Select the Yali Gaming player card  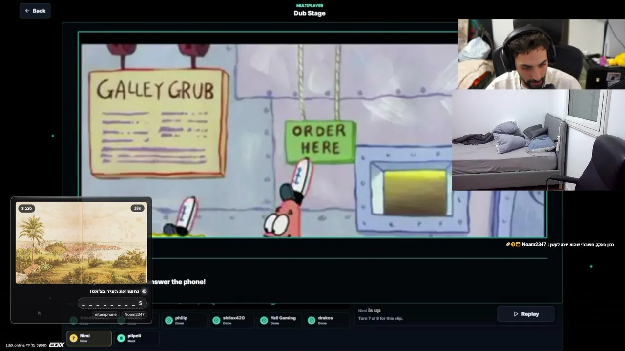(279, 320)
